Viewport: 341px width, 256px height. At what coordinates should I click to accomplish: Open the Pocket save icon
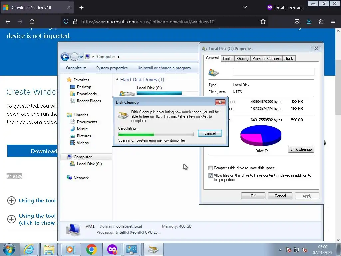(x=297, y=22)
